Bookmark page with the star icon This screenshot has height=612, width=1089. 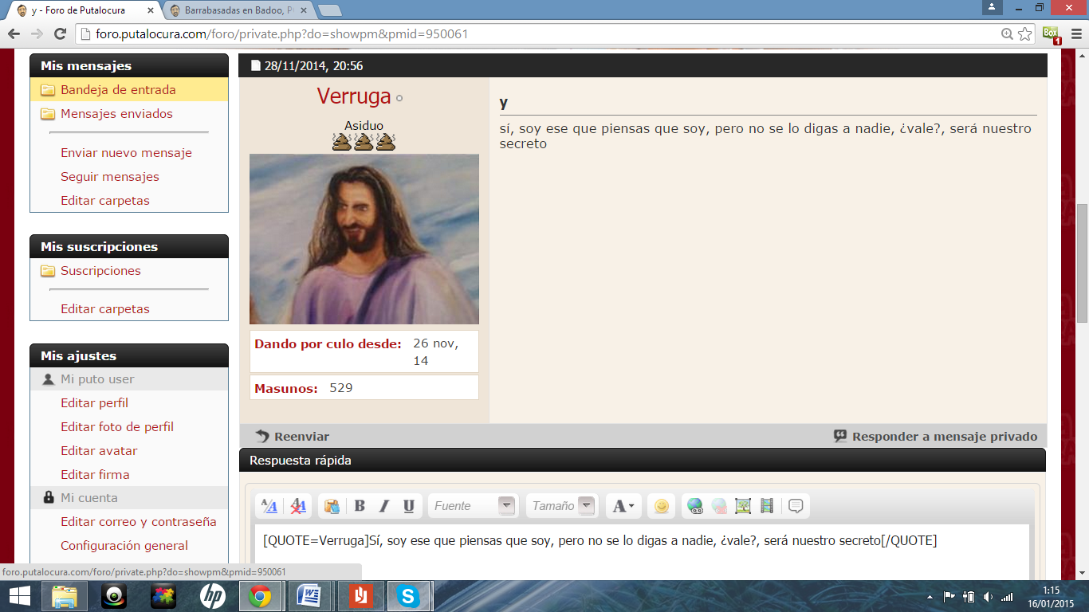pos(1025,33)
